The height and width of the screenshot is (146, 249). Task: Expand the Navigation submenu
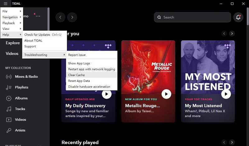(12, 17)
